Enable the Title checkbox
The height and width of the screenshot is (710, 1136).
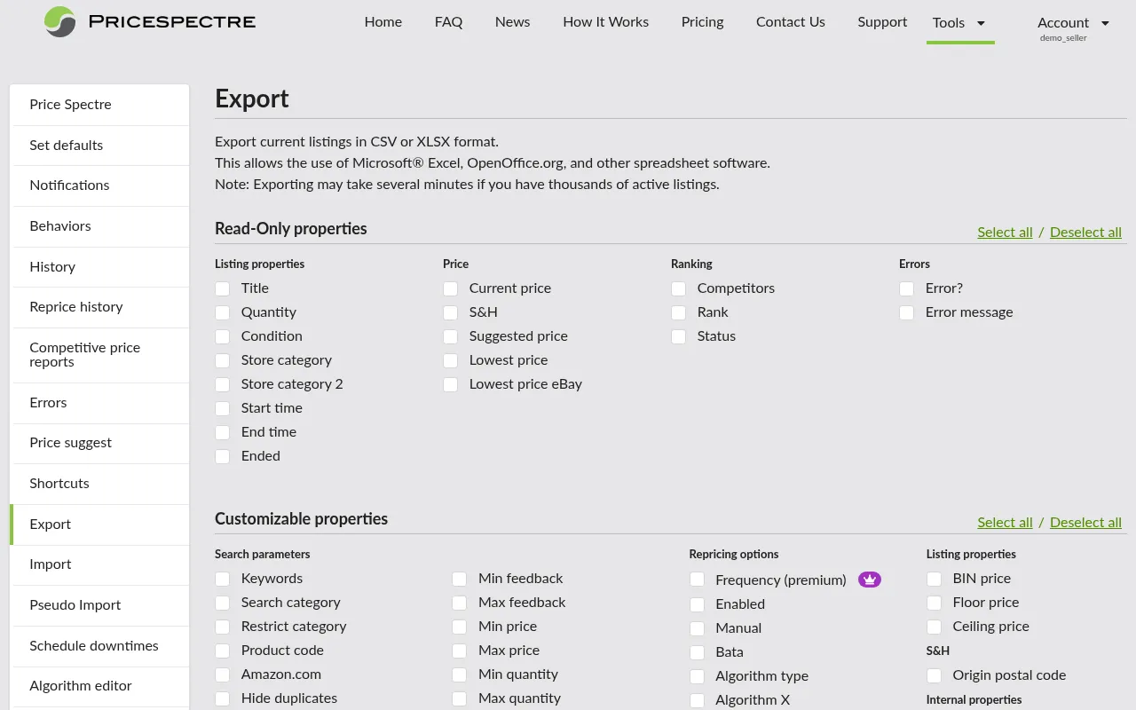click(x=222, y=288)
